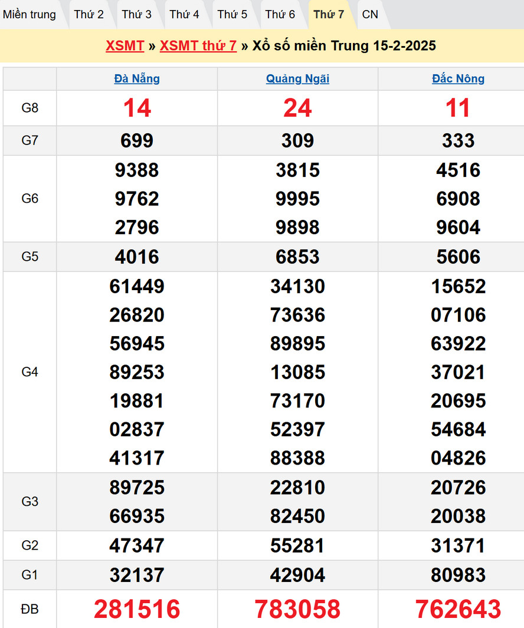Select the Thứ 3 tab
The height and width of the screenshot is (628, 524).
click(137, 15)
